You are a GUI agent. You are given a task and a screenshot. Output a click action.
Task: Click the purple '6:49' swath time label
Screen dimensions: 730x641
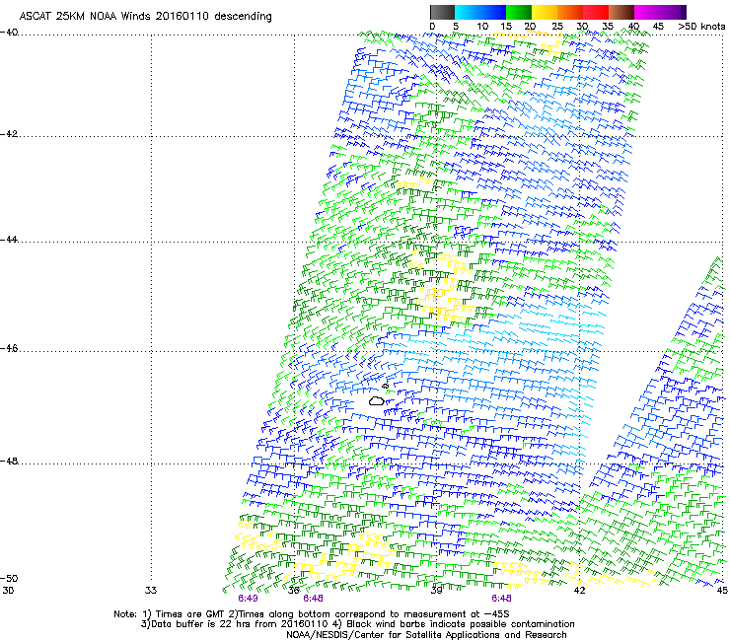click(x=248, y=599)
